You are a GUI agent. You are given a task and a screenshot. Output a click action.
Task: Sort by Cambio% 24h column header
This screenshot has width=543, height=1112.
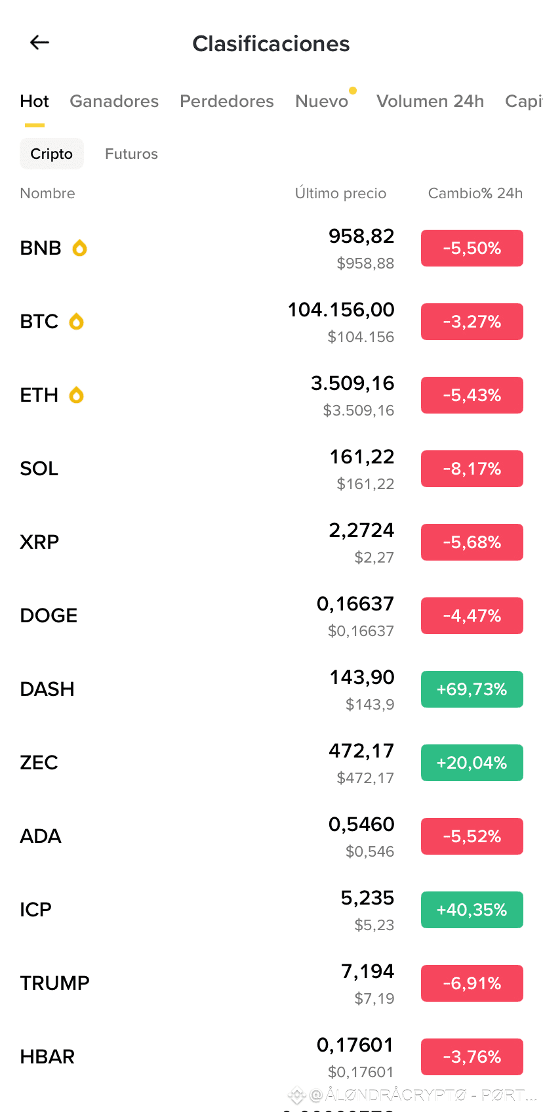click(475, 193)
